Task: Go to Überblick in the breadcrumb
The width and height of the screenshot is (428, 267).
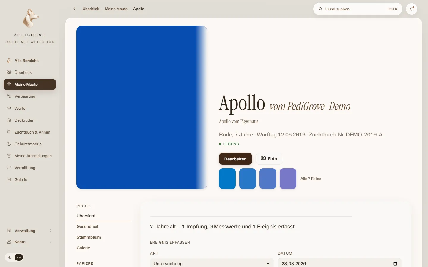Action: (91, 9)
